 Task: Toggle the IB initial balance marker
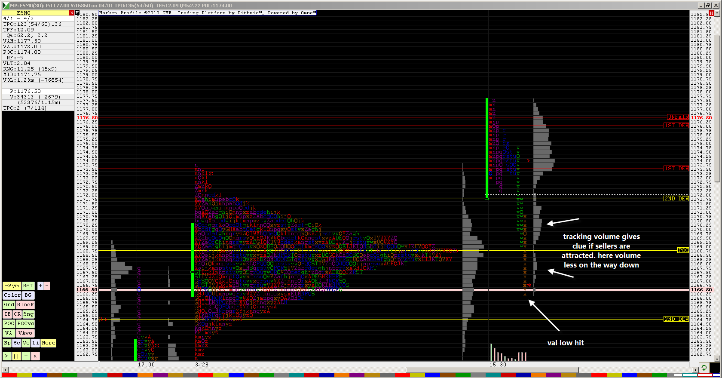click(x=7, y=314)
